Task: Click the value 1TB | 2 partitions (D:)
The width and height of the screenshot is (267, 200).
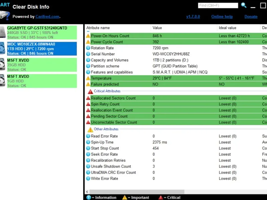Action: click(x=170, y=60)
